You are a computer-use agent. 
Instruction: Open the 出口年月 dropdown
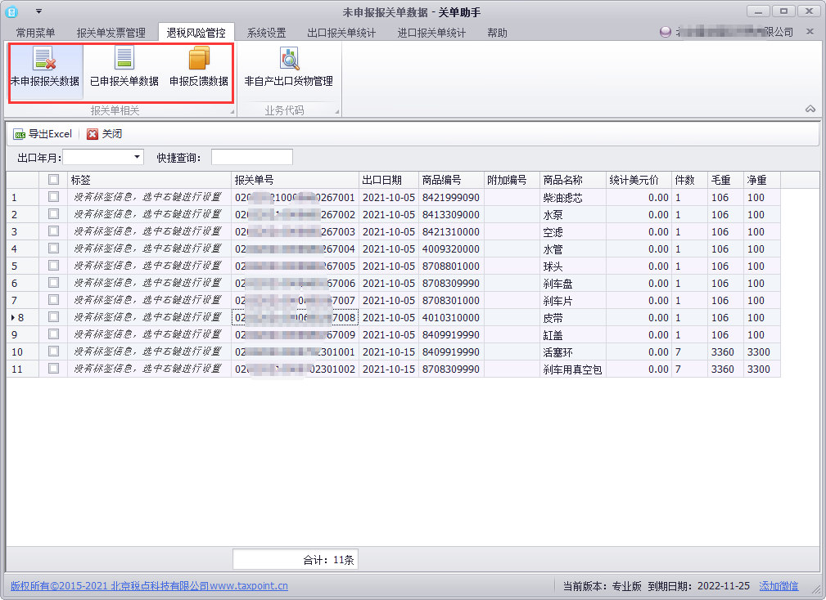tap(137, 157)
